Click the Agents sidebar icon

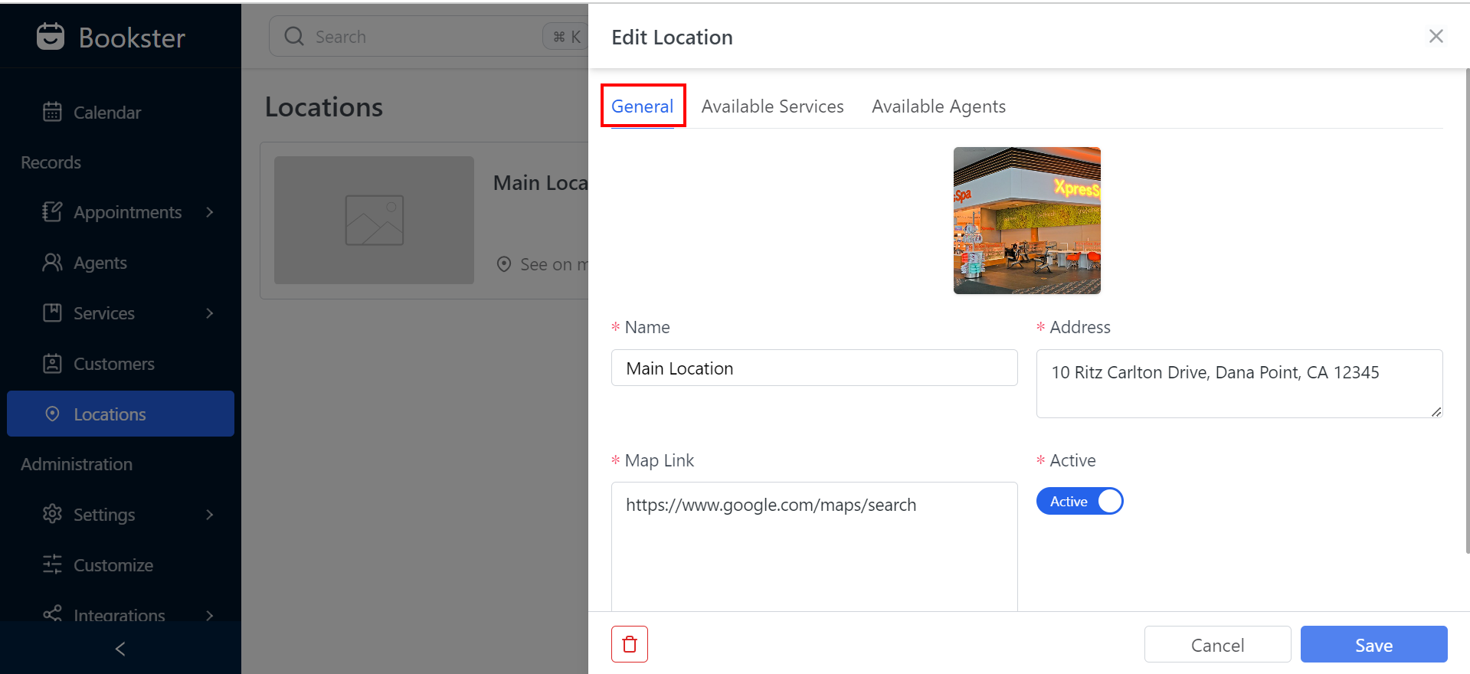point(52,263)
